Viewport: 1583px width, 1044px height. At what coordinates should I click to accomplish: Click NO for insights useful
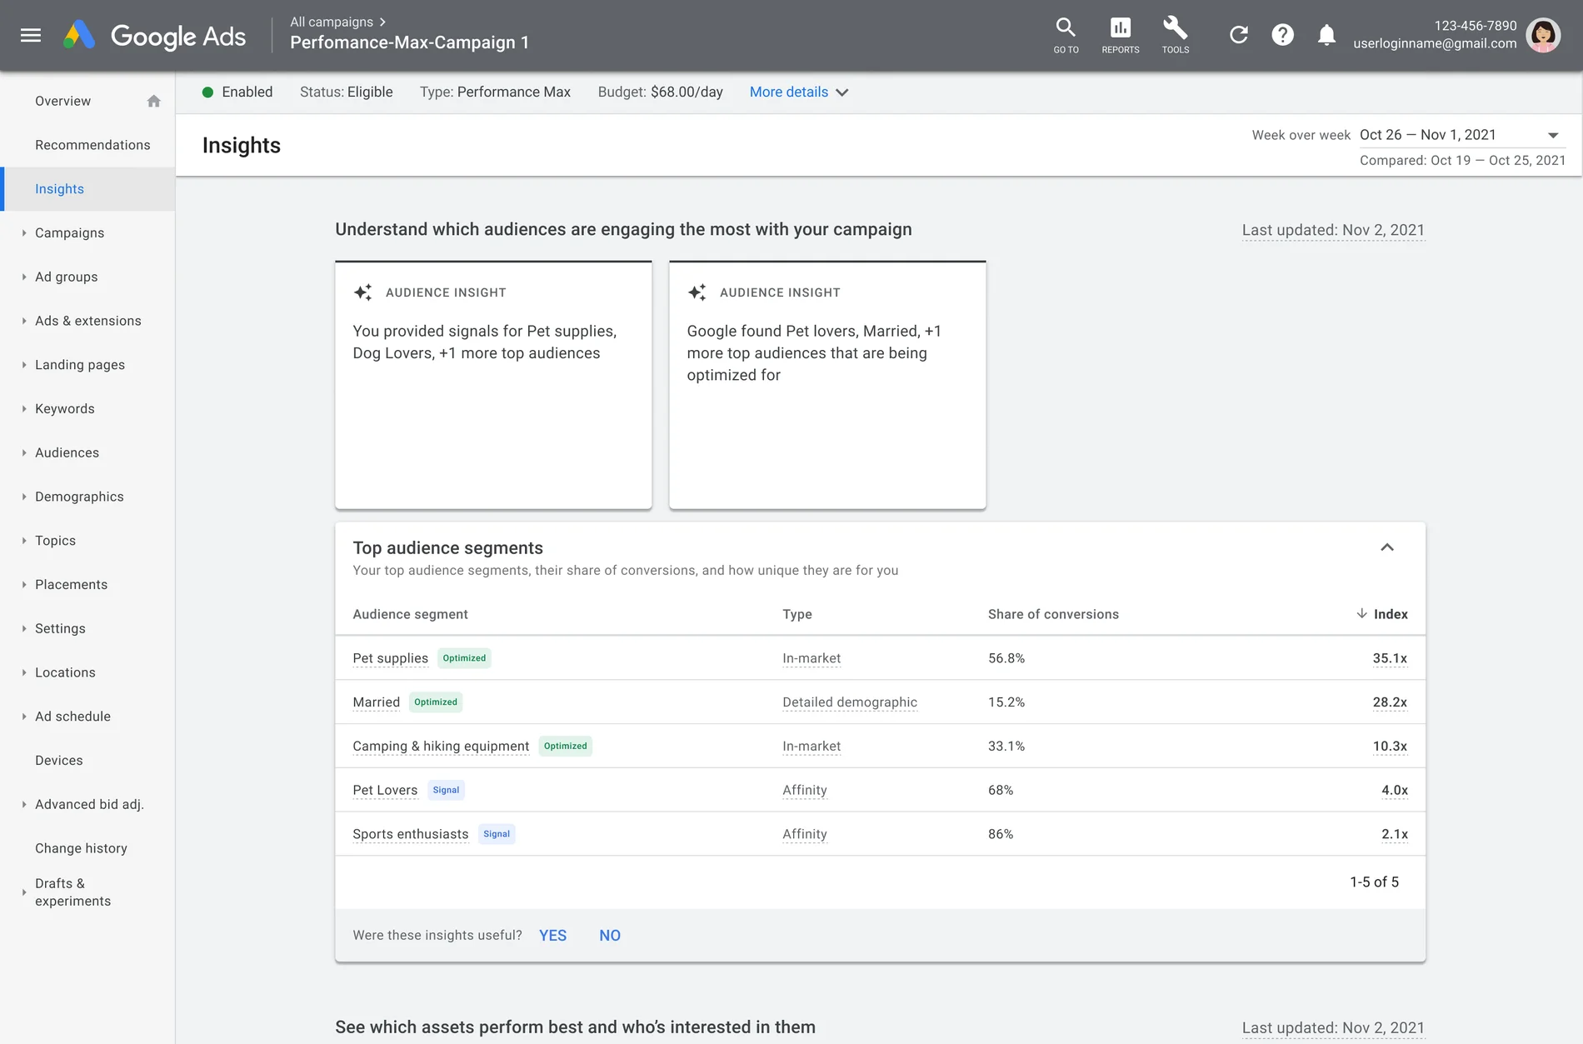[610, 936]
